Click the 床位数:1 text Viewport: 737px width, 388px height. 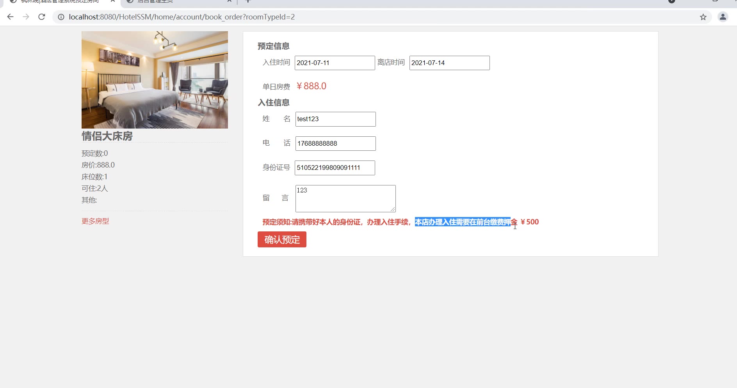pos(94,176)
